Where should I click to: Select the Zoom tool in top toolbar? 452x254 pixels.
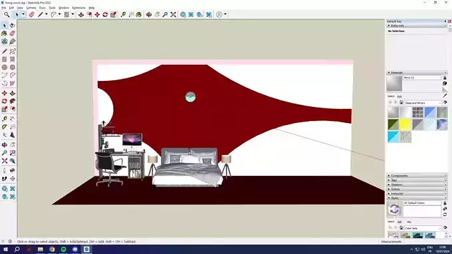(165, 15)
